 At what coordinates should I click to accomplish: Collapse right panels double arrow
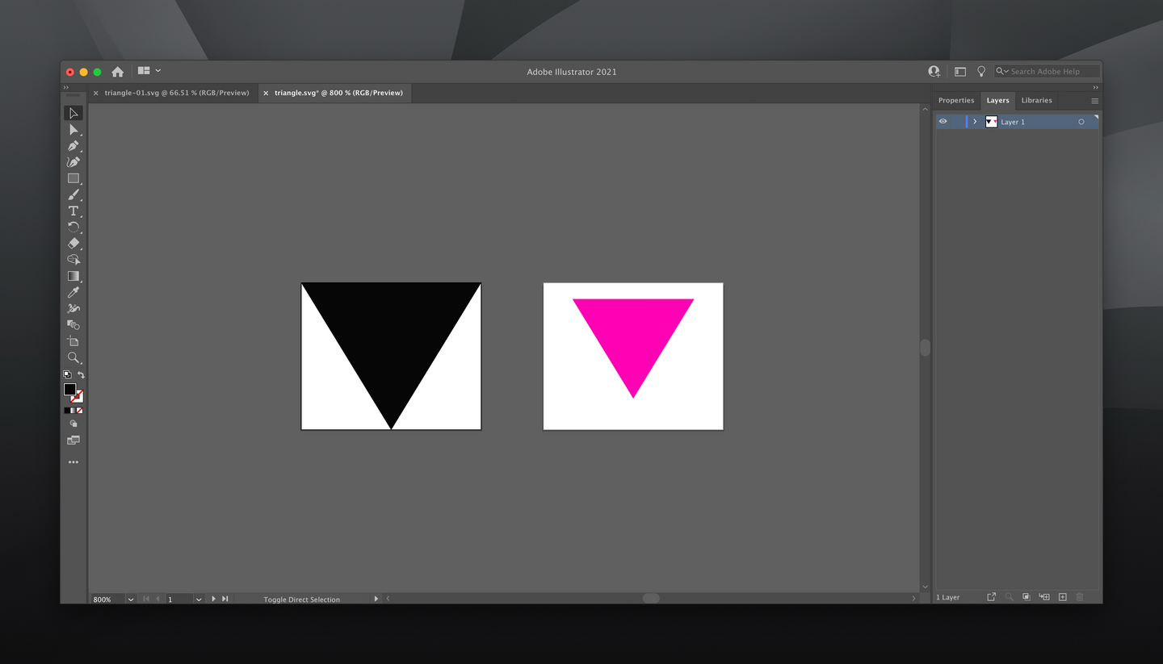point(1096,87)
